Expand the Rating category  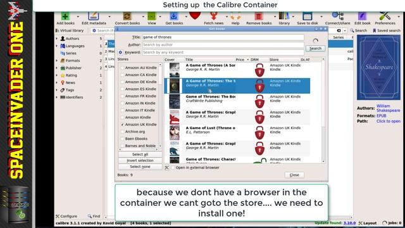click(x=57, y=75)
